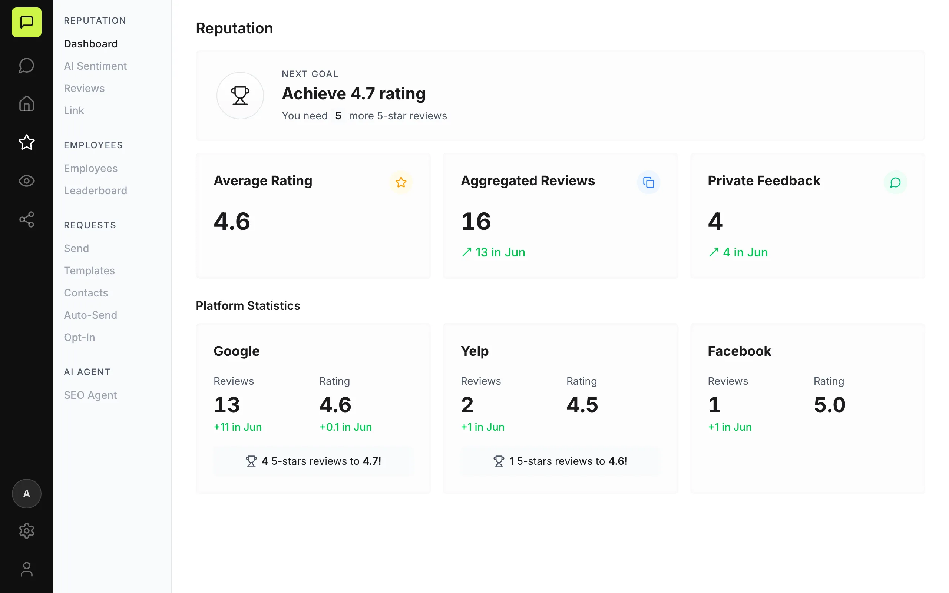Click the Facebook platform card title
Image resolution: width=949 pixels, height=593 pixels.
[739, 351]
